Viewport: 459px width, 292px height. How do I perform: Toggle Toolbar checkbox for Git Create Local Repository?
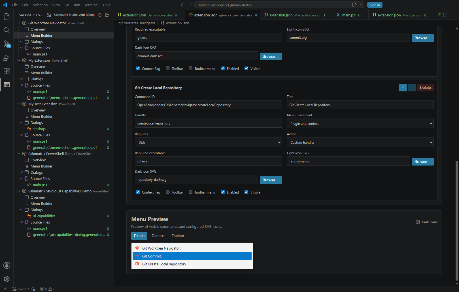tap(168, 192)
